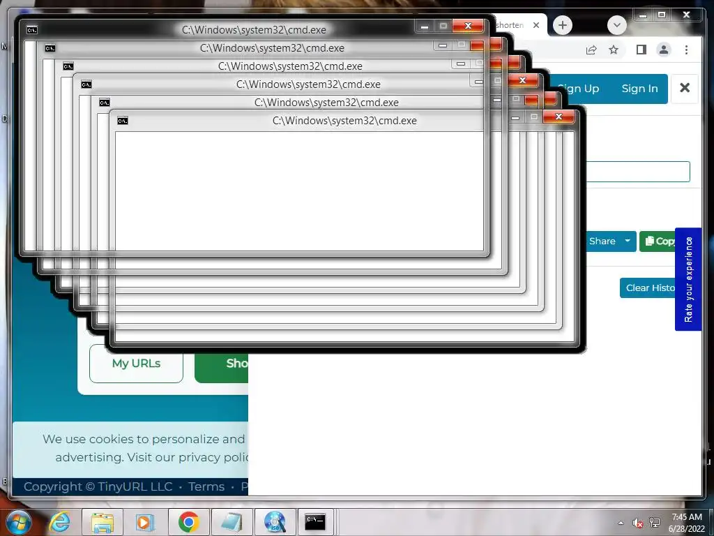The image size is (714, 536).
Task: Launch Internet Explorer from the taskbar
Action: (59, 522)
